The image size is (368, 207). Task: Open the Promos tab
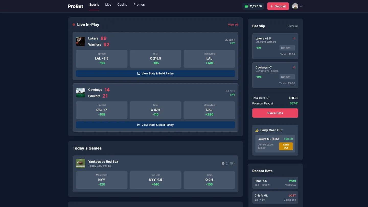[139, 5]
